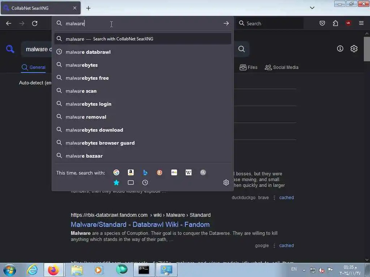The width and height of the screenshot is (370, 277).
Task: Show hidden tray icons arrow
Action: (x=304, y=270)
